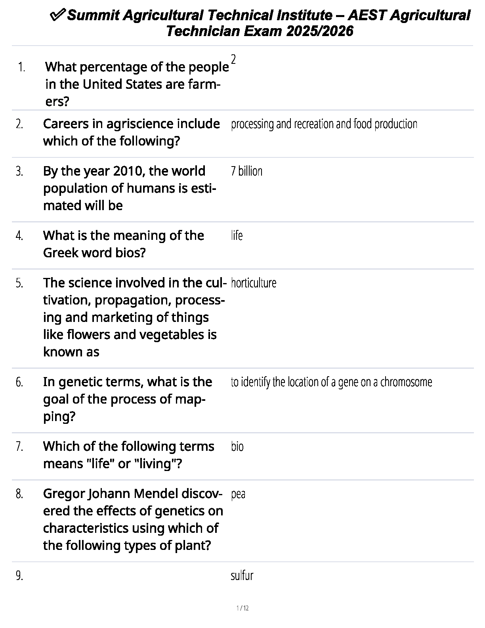
Task: Click the world population by 2010 question
Action: click(129, 188)
